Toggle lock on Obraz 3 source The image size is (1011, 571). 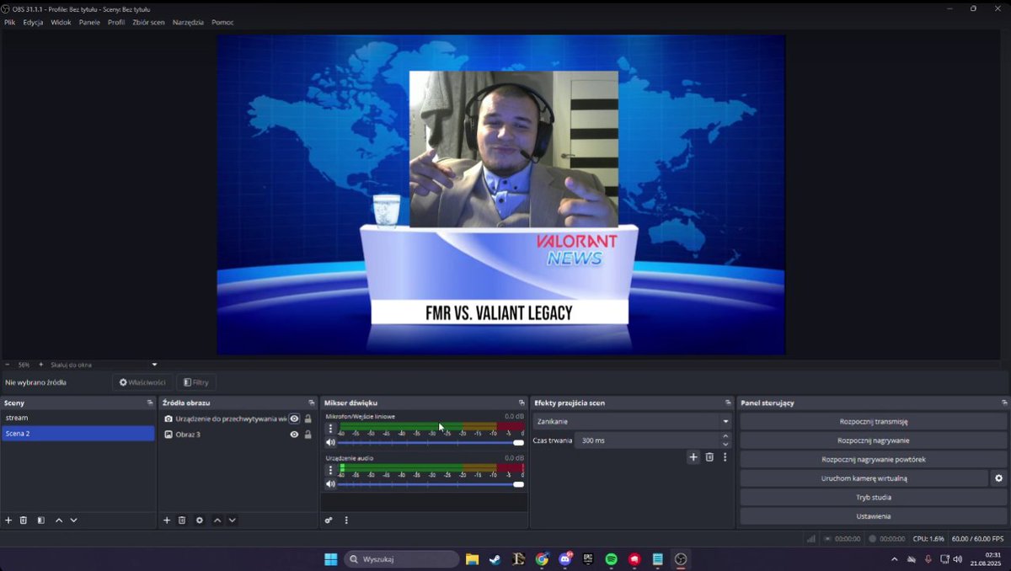[308, 435]
